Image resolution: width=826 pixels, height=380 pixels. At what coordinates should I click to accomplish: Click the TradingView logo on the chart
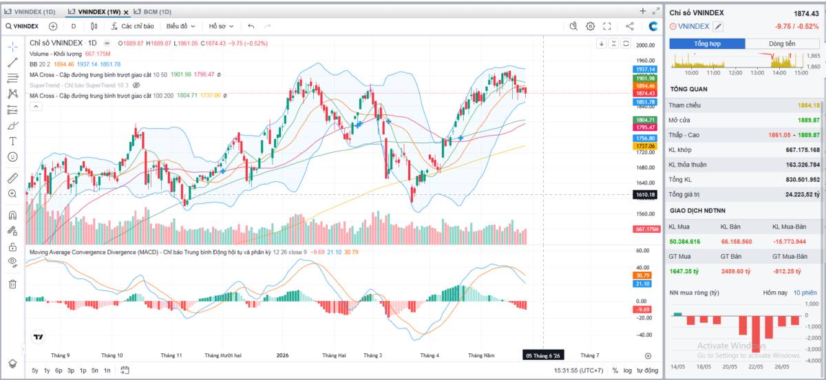tap(38, 337)
